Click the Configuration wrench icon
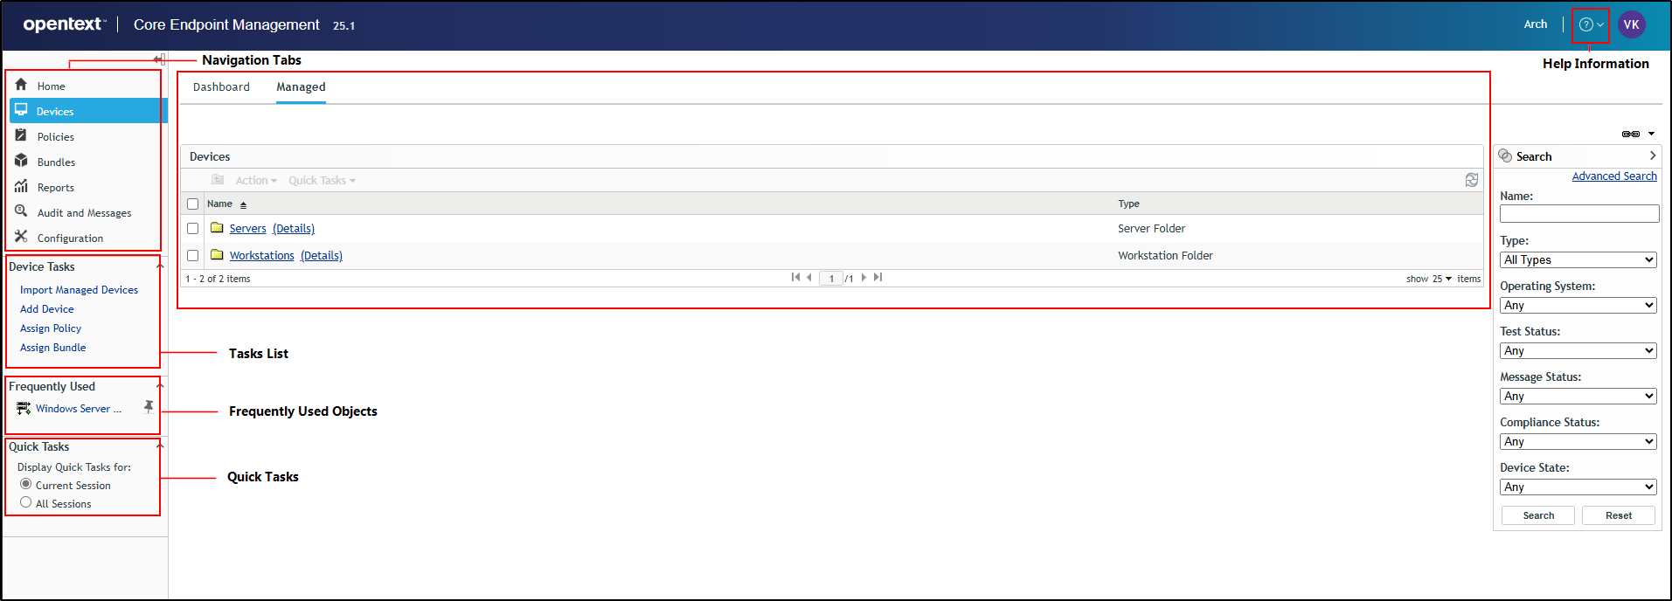 (21, 237)
